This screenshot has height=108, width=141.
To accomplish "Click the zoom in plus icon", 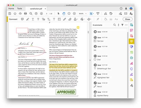I will (74, 13).
